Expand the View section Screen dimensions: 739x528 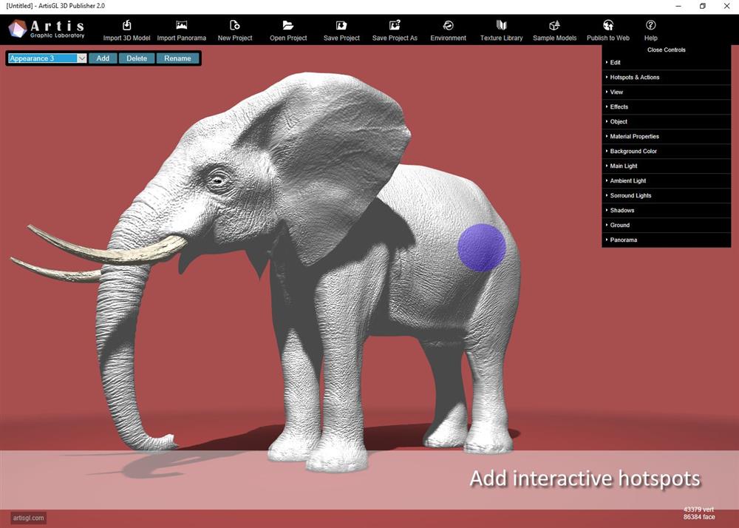pyautogui.click(x=667, y=92)
